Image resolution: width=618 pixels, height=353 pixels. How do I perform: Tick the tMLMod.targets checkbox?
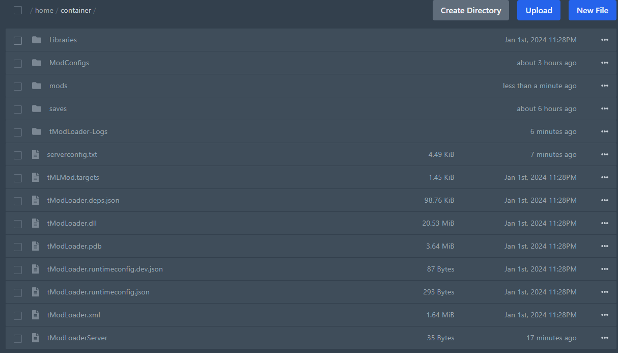pos(18,178)
